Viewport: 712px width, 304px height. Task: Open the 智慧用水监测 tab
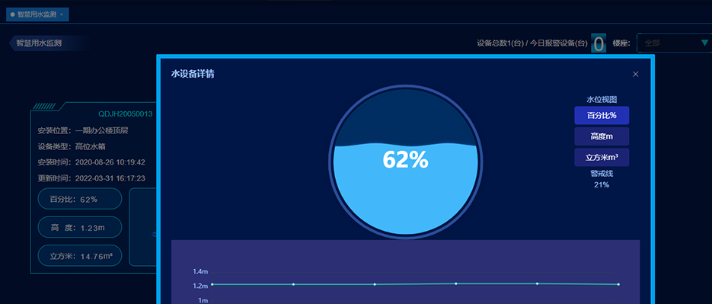(x=37, y=14)
